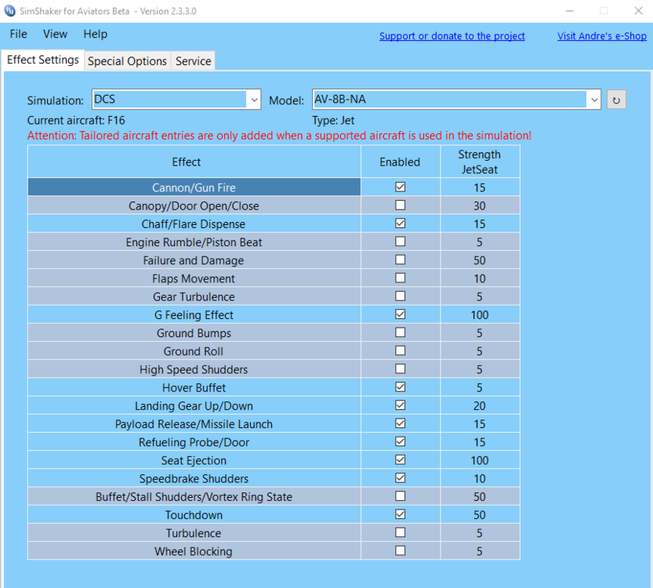This screenshot has width=653, height=588.
Task: Open the File menu
Action: (x=18, y=34)
